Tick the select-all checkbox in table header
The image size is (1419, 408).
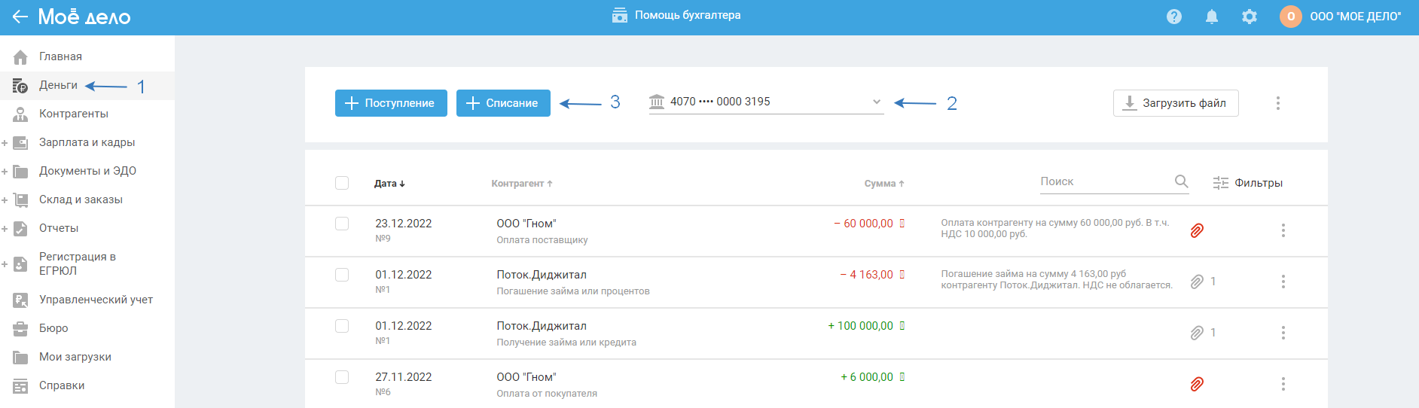342,183
